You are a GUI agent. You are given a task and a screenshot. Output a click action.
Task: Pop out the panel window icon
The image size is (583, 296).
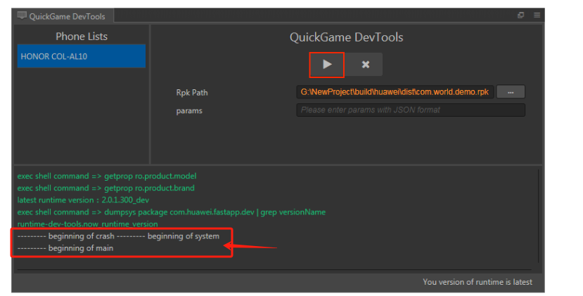pos(520,15)
